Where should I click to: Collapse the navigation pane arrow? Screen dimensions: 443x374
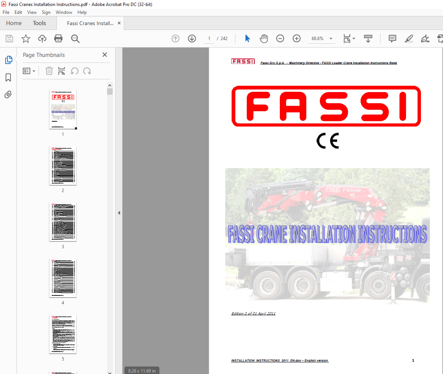119,213
